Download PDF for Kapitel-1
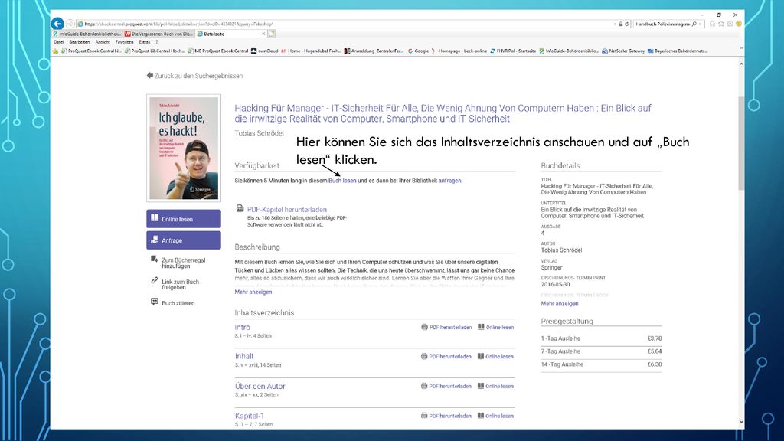The height and width of the screenshot is (441, 784). coord(446,416)
